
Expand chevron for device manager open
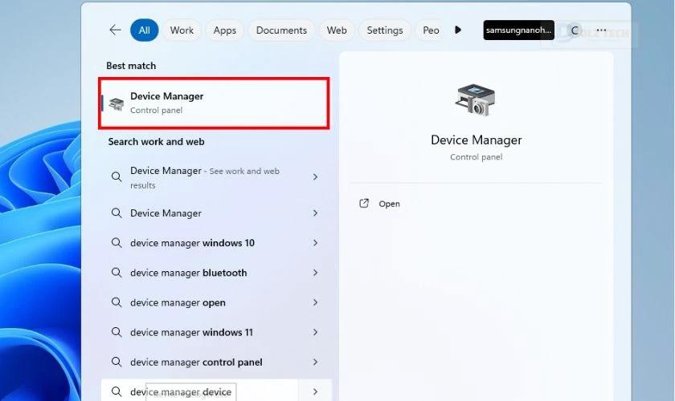[x=315, y=302]
